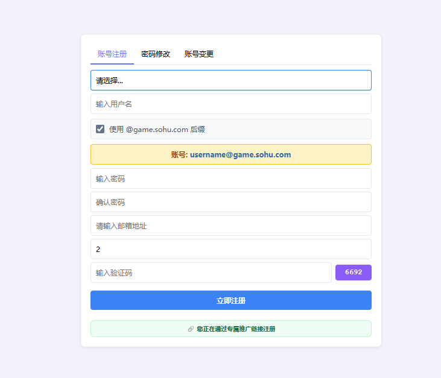Viewport: 441px width, 378px height.
Task: Click the 请输入邮箱地址 email field
Action: pyautogui.click(x=230, y=225)
